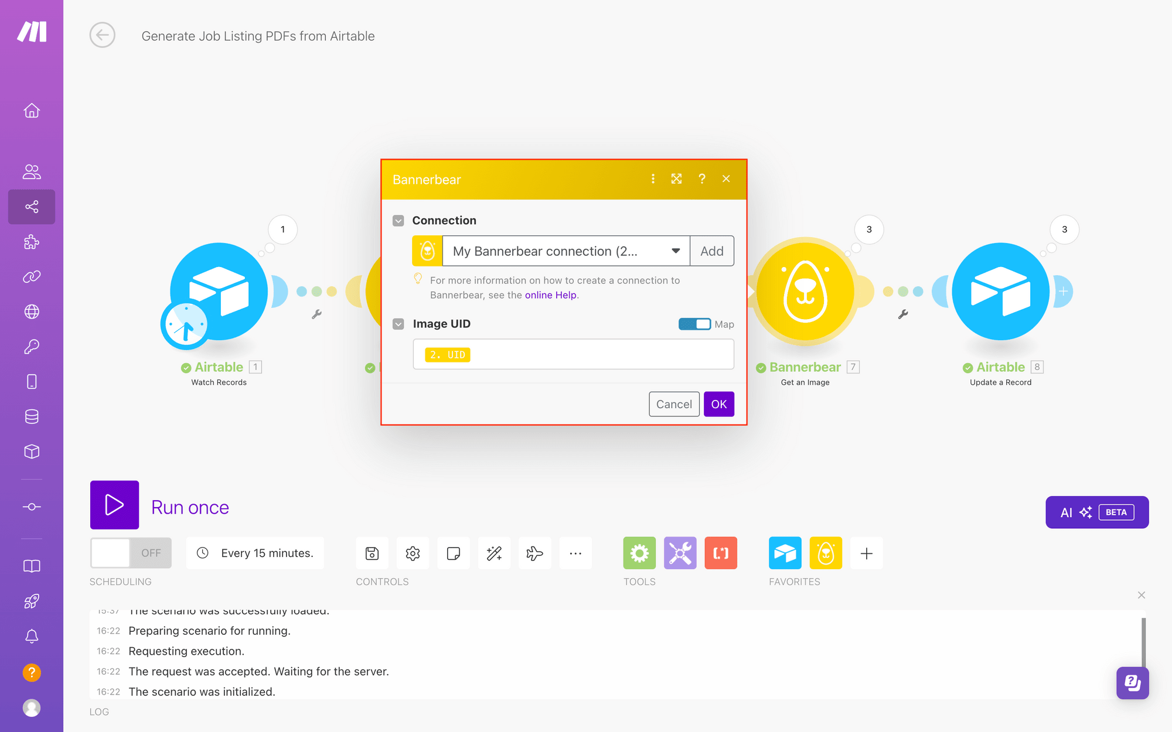Open scenario settings gear icon
This screenshot has height=732, width=1172.
point(413,553)
